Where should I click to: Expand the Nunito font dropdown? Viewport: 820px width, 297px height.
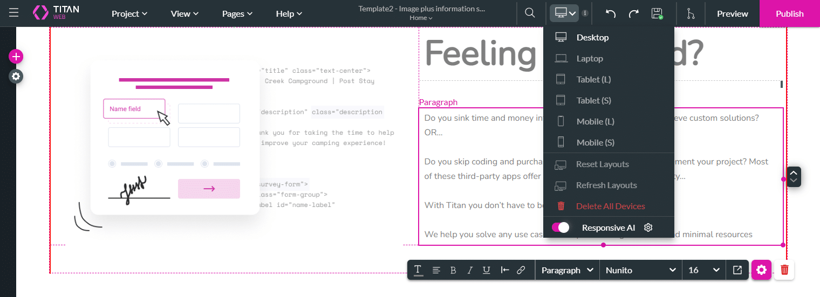pyautogui.click(x=640, y=270)
